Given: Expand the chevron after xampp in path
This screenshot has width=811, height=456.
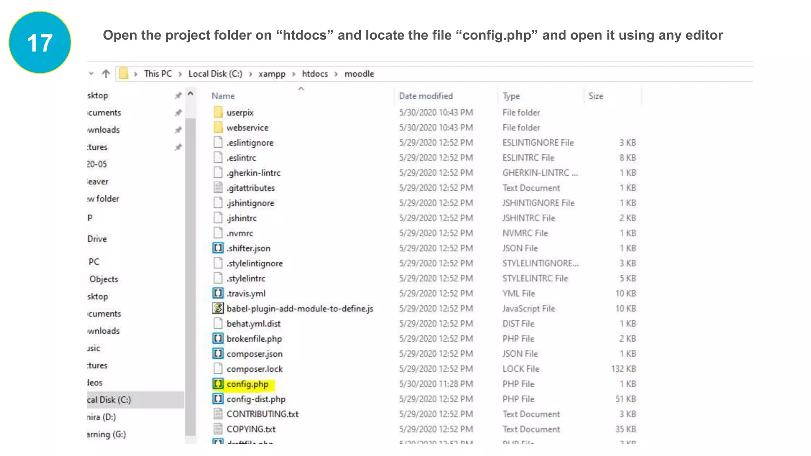Looking at the screenshot, I should pos(294,74).
